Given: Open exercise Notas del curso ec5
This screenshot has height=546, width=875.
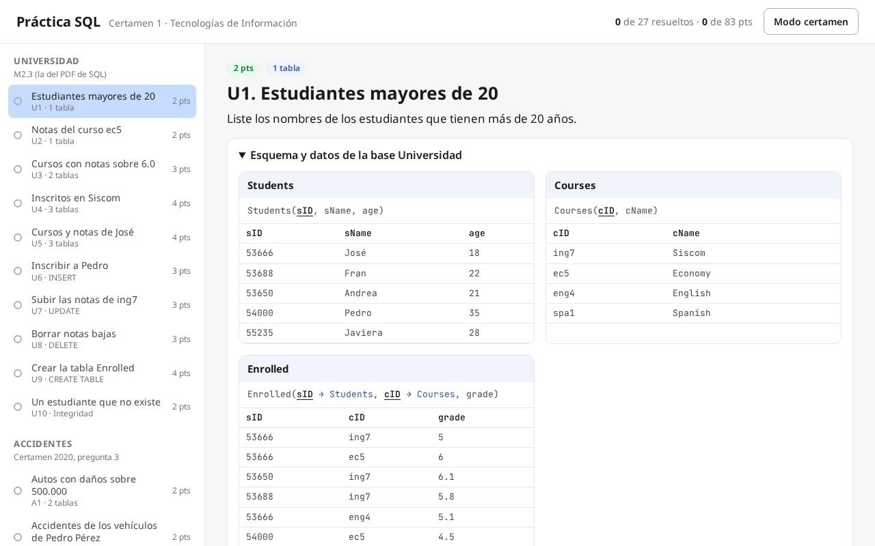Looking at the screenshot, I should 102,135.
